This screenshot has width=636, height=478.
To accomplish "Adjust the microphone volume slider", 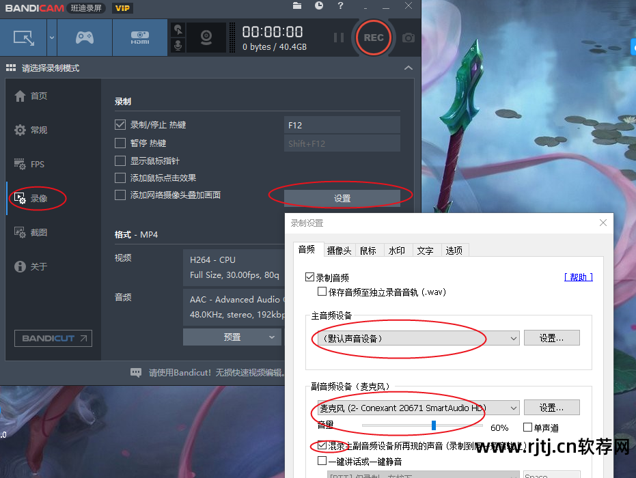I will [434, 425].
